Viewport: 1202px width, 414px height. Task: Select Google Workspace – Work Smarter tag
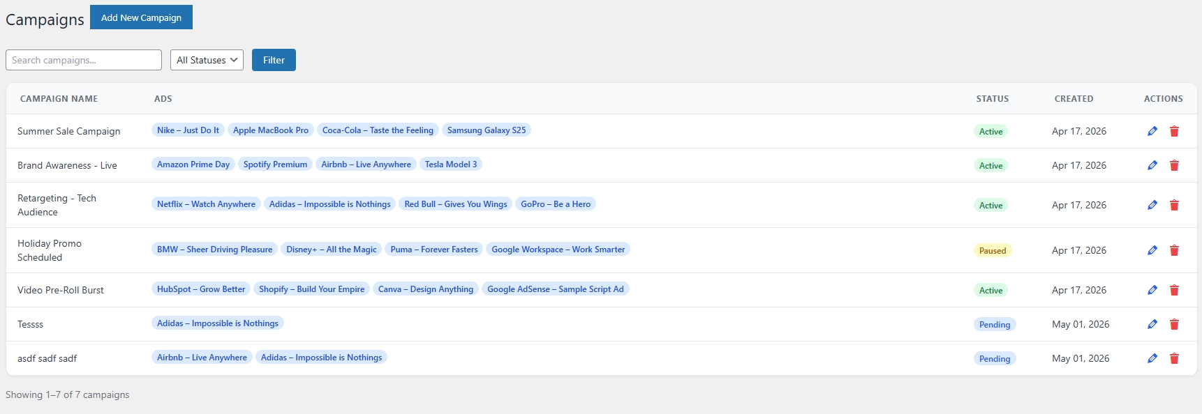558,250
